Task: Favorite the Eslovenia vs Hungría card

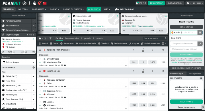Action: (x=166, y=16)
